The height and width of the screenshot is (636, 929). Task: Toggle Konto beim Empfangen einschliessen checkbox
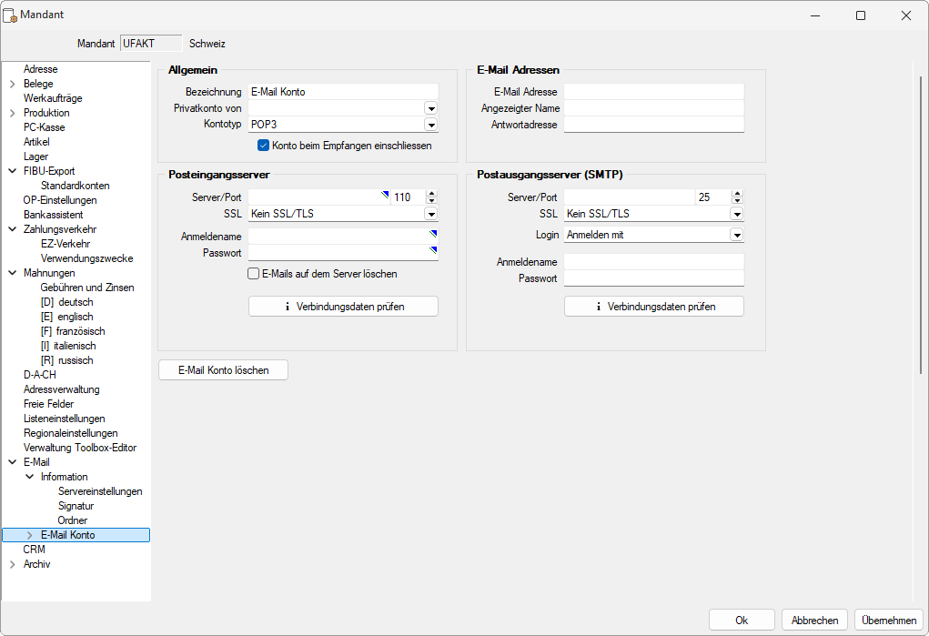(264, 145)
